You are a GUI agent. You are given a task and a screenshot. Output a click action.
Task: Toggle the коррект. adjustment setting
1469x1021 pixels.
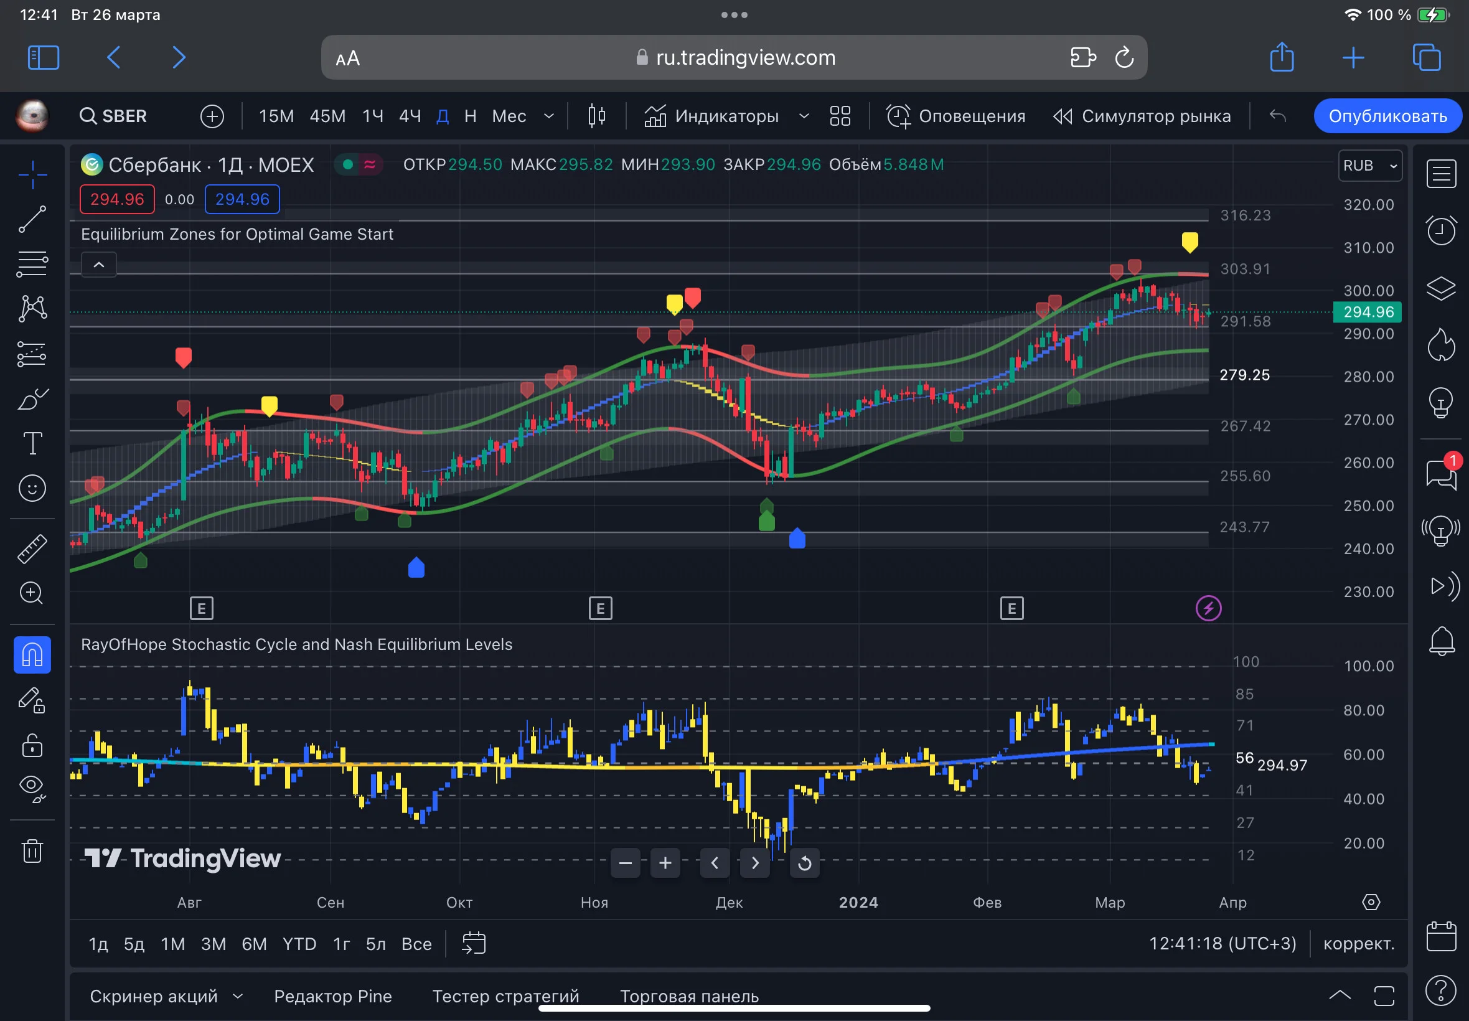(1358, 944)
